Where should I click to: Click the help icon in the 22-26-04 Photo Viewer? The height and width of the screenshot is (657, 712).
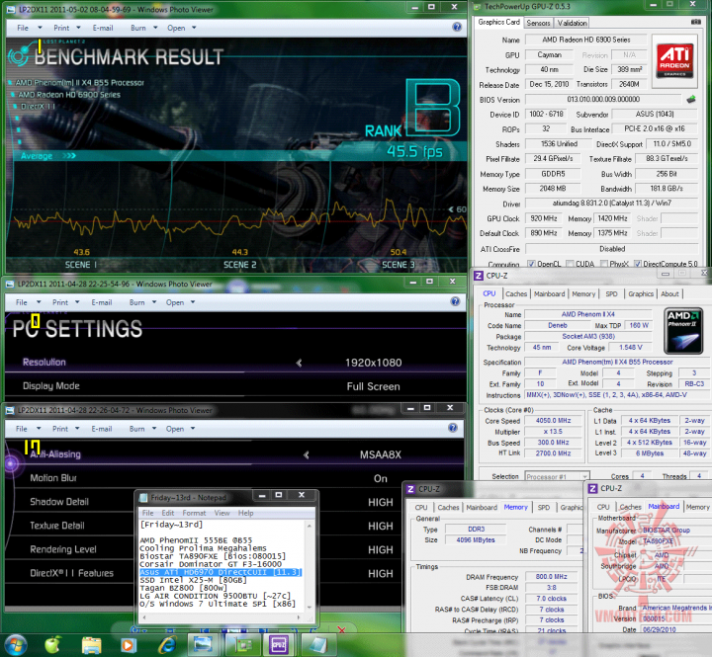point(453,428)
